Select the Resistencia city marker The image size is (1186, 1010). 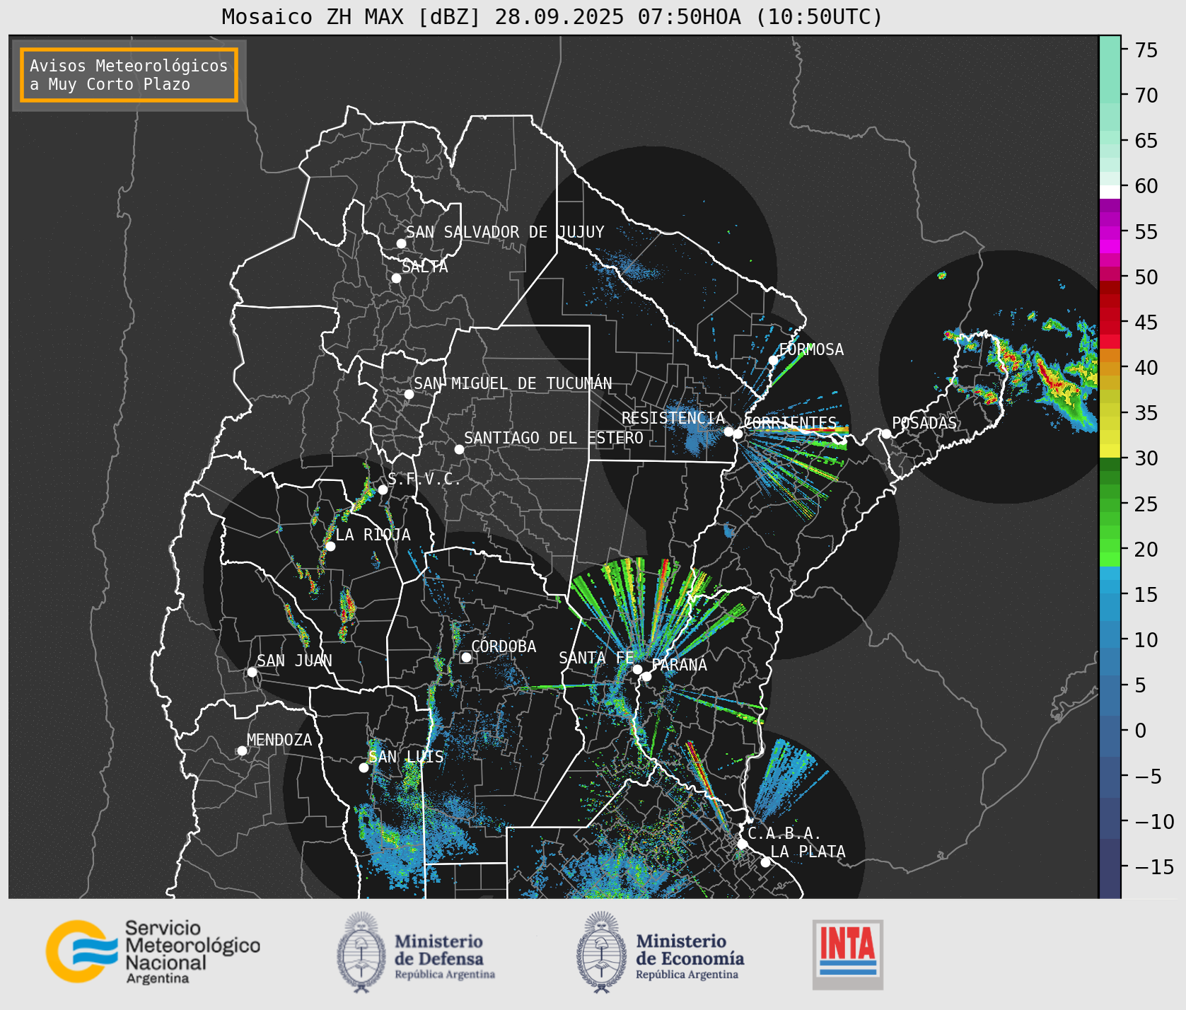coord(728,431)
